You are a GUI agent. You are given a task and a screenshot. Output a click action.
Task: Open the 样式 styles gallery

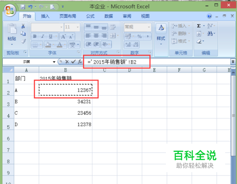tap(161, 34)
